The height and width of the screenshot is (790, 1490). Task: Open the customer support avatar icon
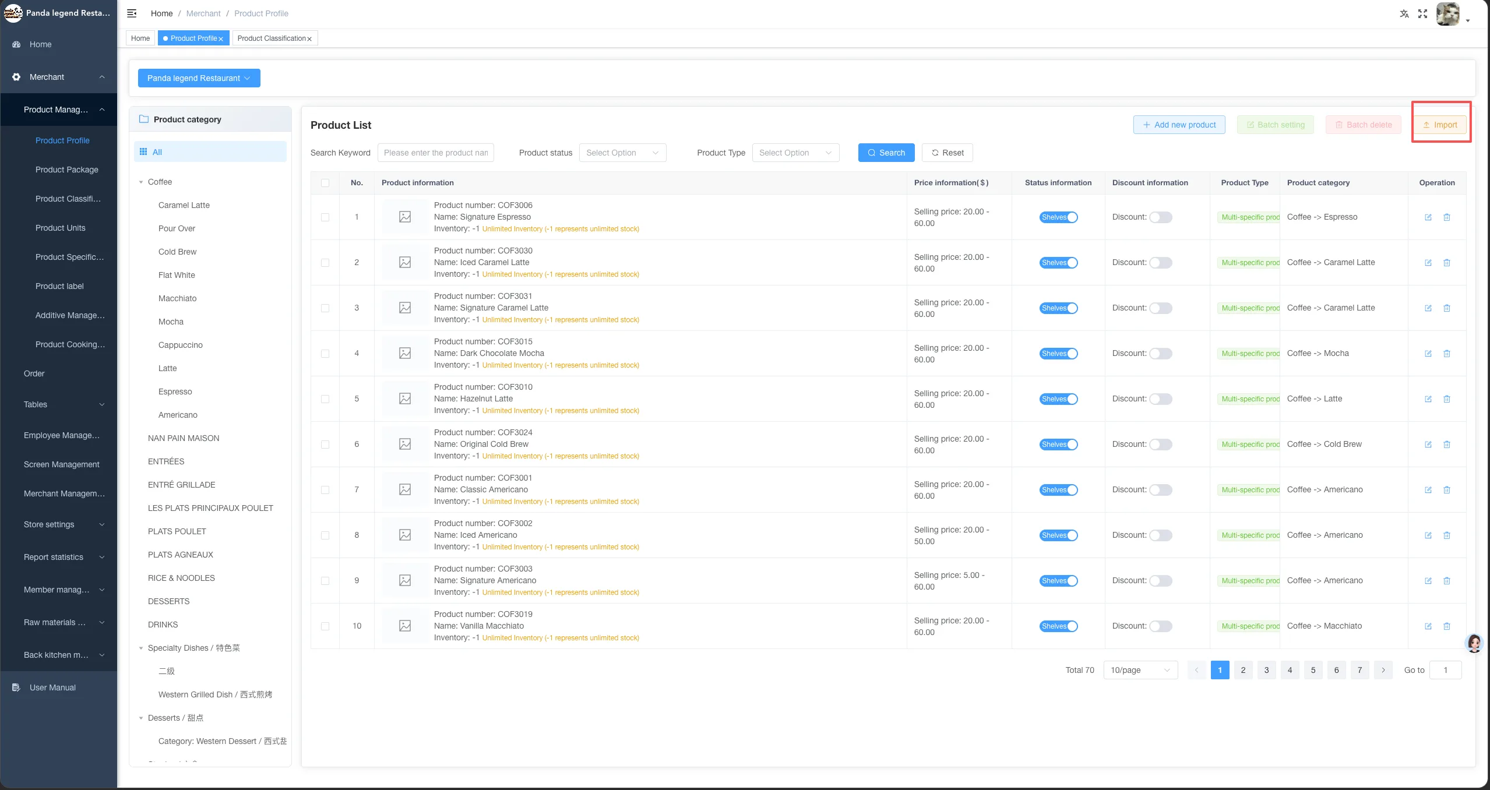pos(1474,643)
